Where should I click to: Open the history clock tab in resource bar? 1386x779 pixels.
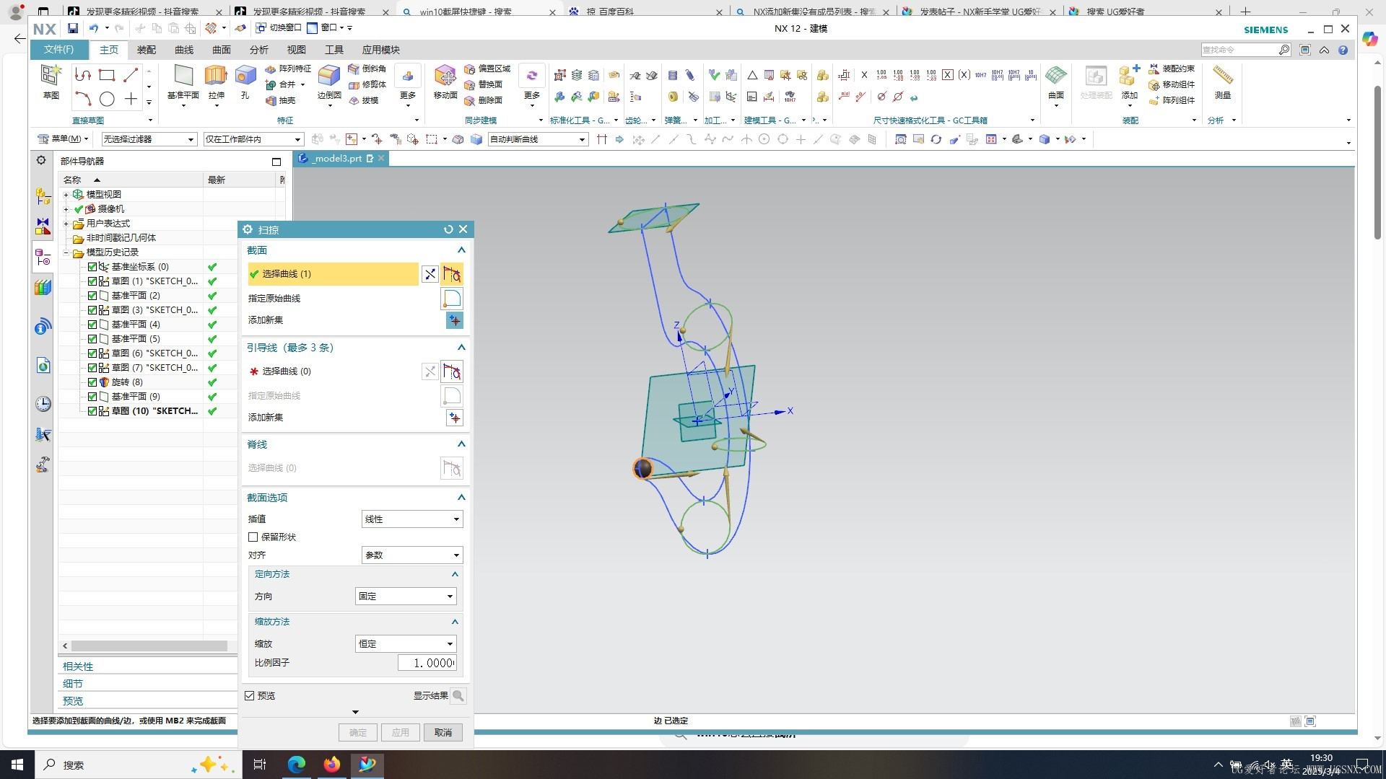pos(43,404)
